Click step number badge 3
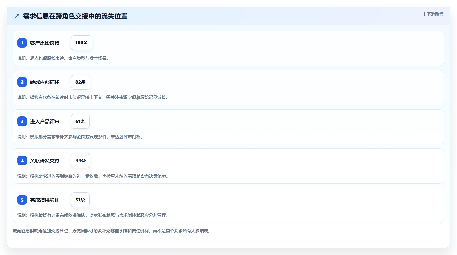This screenshot has width=457, height=255. tap(22, 121)
